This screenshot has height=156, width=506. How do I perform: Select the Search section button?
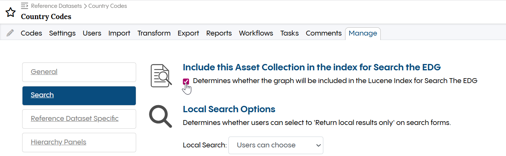tap(79, 95)
